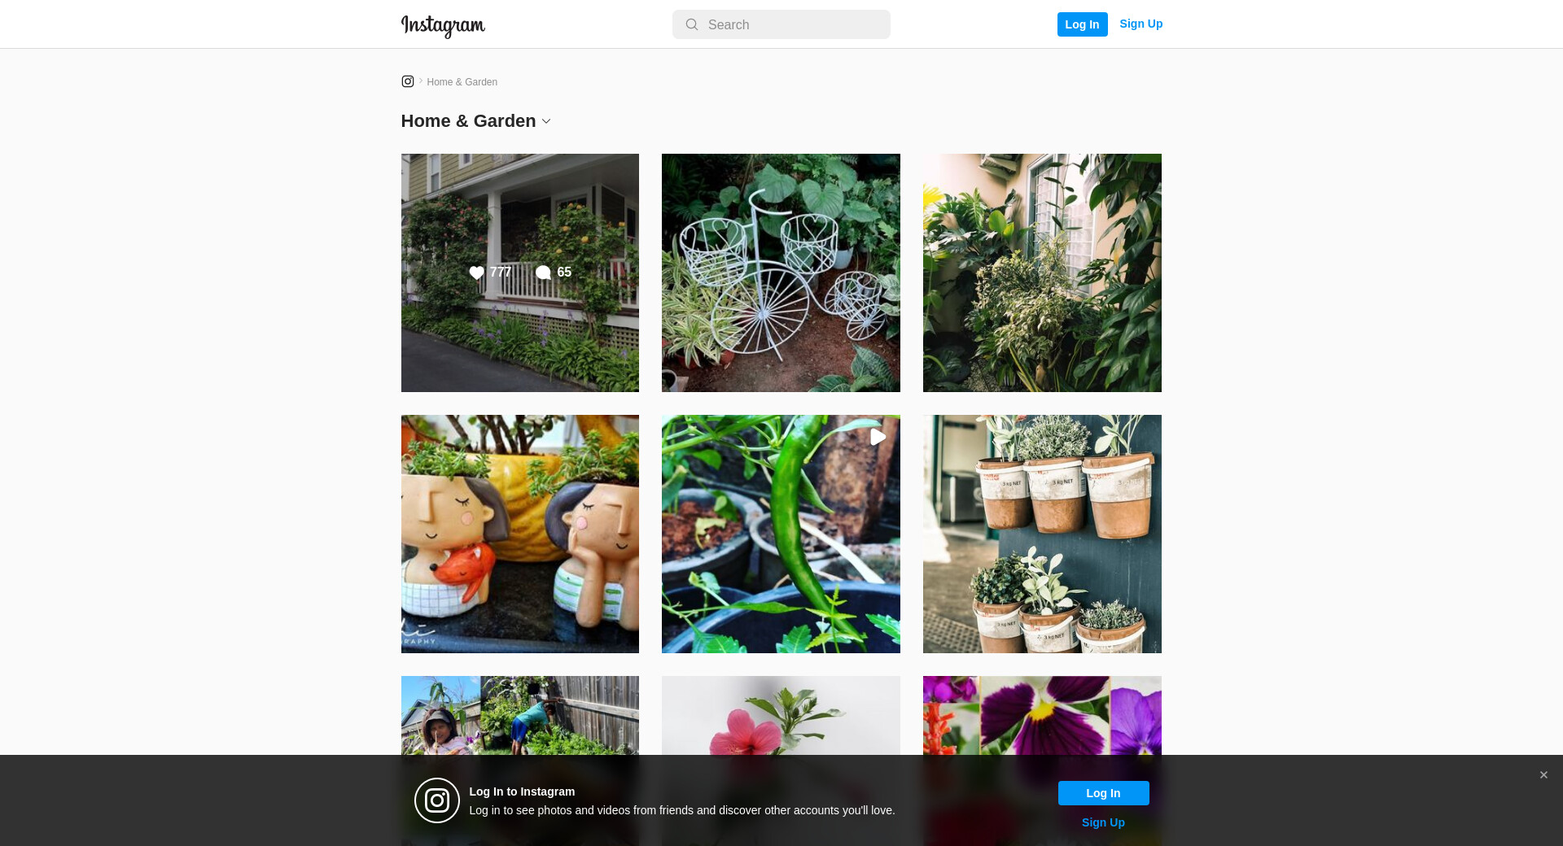
Task: Expand the Home & Garden dropdown chevron
Action: [x=546, y=121]
